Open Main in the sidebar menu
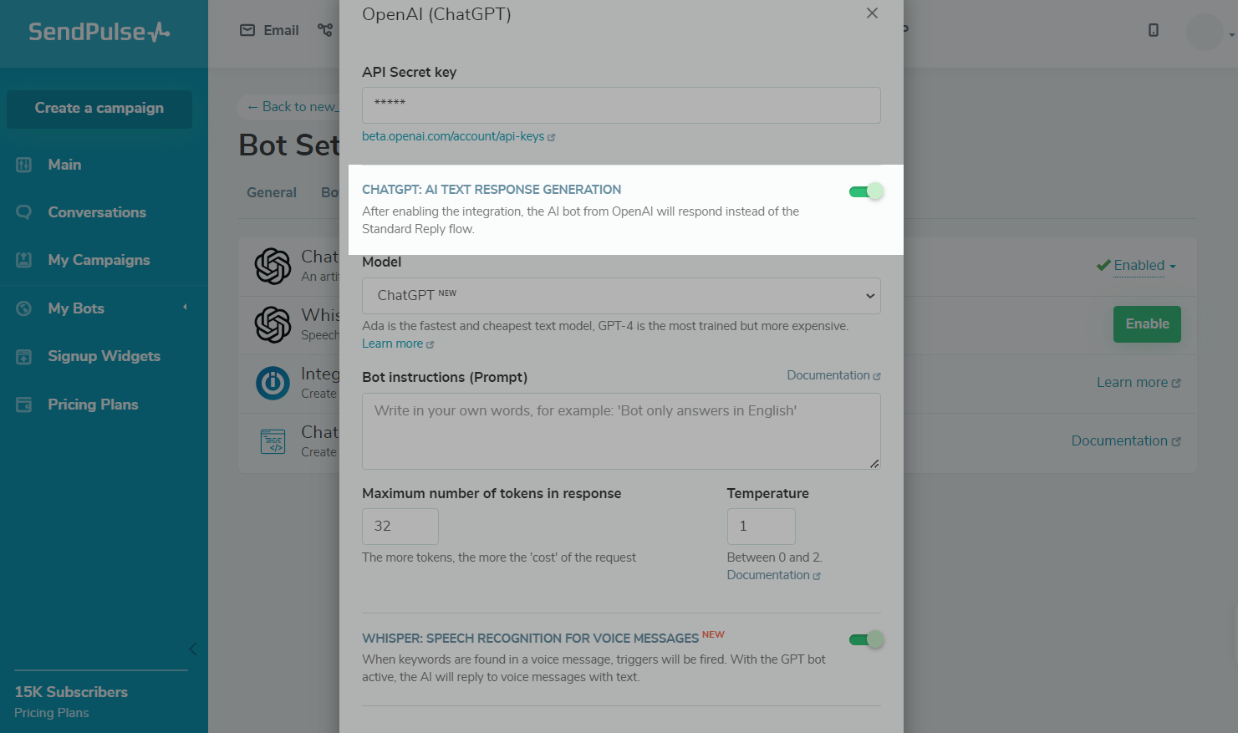 [64, 165]
